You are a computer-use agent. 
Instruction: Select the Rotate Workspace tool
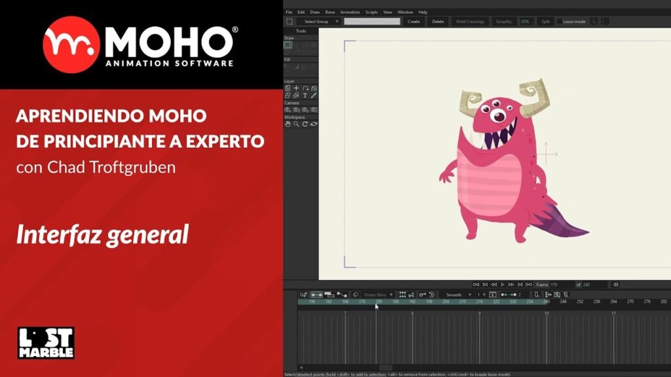305,124
